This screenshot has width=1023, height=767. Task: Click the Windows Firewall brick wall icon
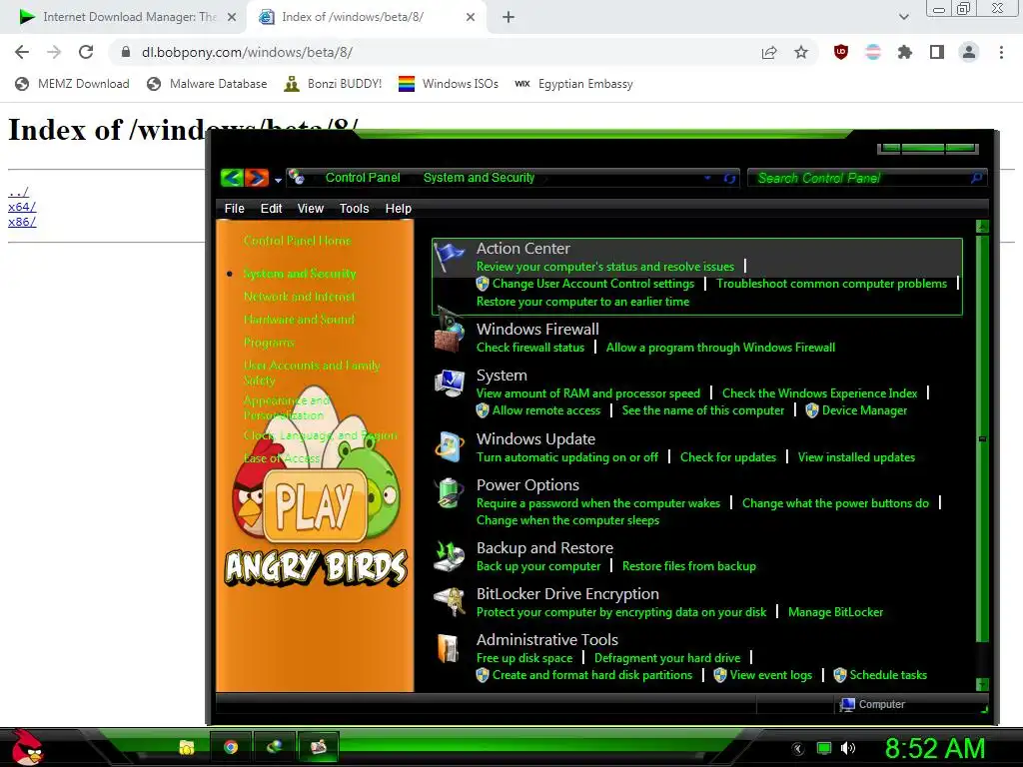coord(450,332)
